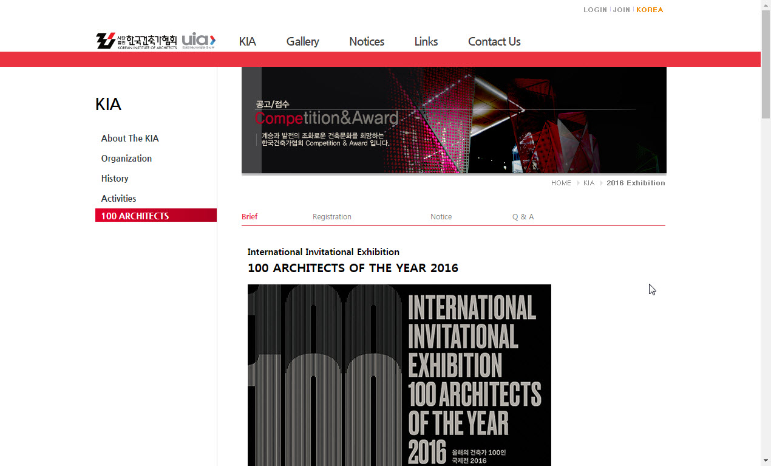The image size is (771, 466).
Task: Open the Links navigation item
Action: point(426,41)
